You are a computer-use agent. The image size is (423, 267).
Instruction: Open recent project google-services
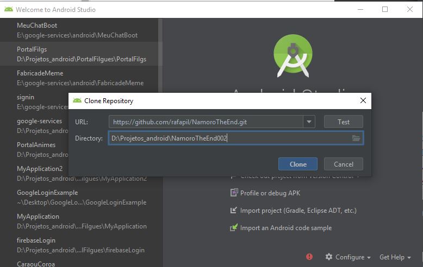[34, 126]
